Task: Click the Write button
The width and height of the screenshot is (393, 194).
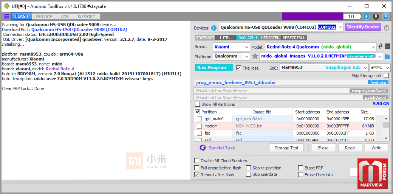Action: pyautogui.click(x=376, y=148)
